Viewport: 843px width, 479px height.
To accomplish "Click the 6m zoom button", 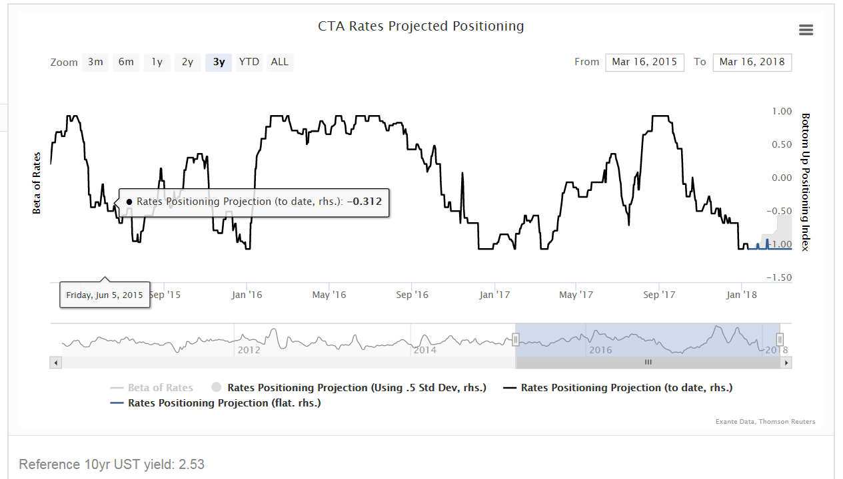I will [x=126, y=61].
